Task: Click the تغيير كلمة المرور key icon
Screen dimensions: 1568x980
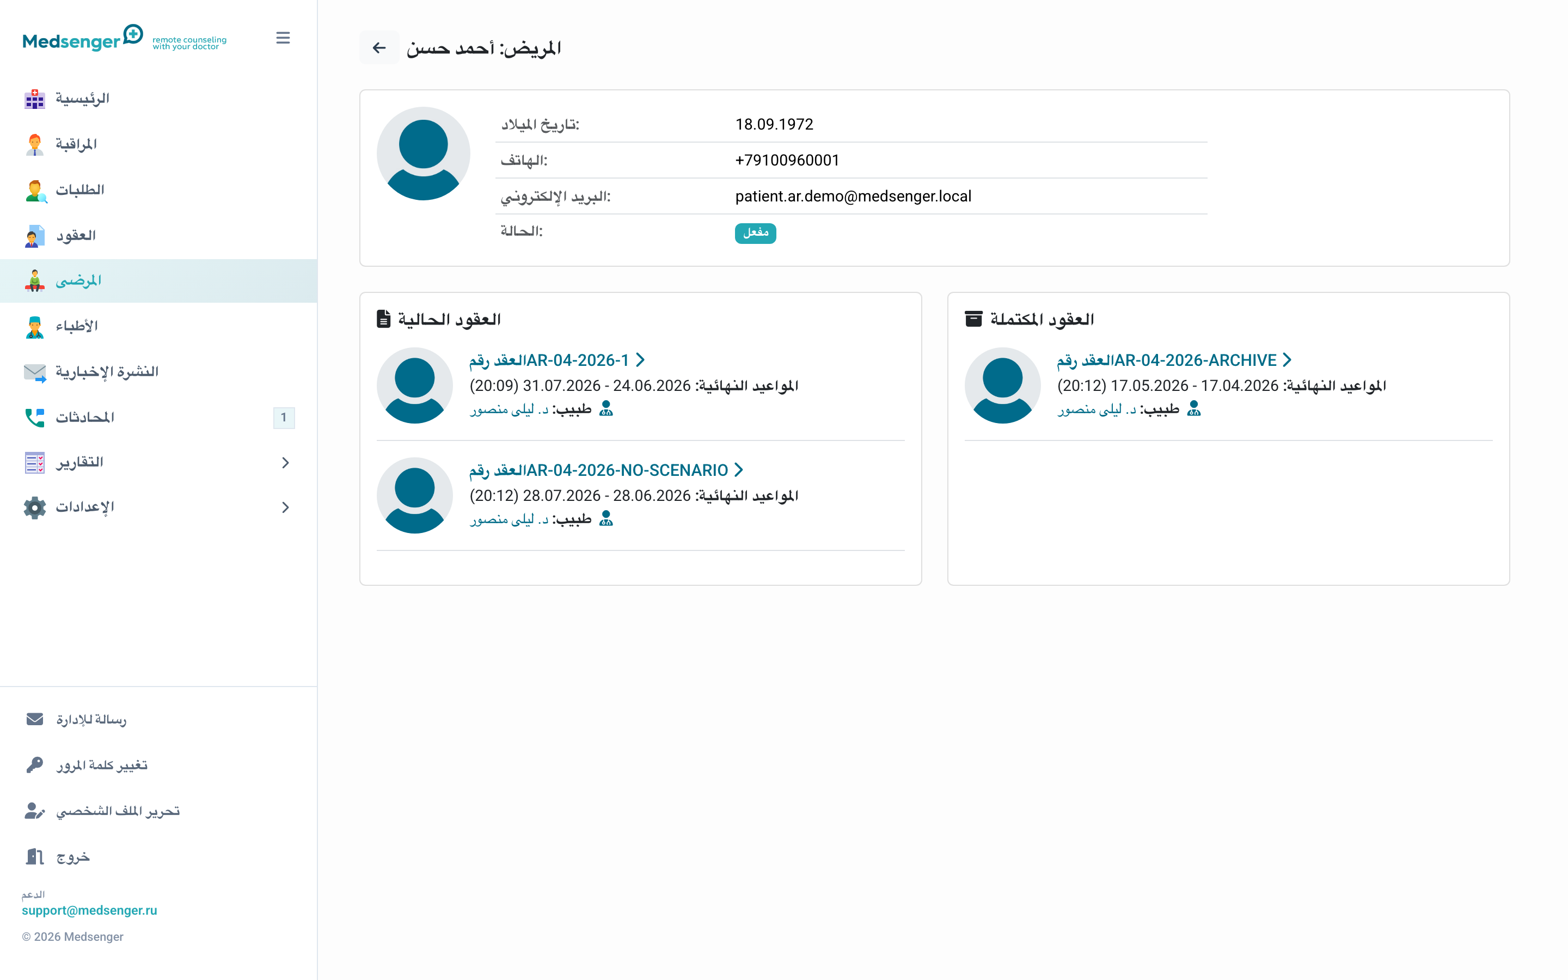Action: click(34, 765)
